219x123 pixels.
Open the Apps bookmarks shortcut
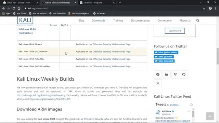point(7,13)
